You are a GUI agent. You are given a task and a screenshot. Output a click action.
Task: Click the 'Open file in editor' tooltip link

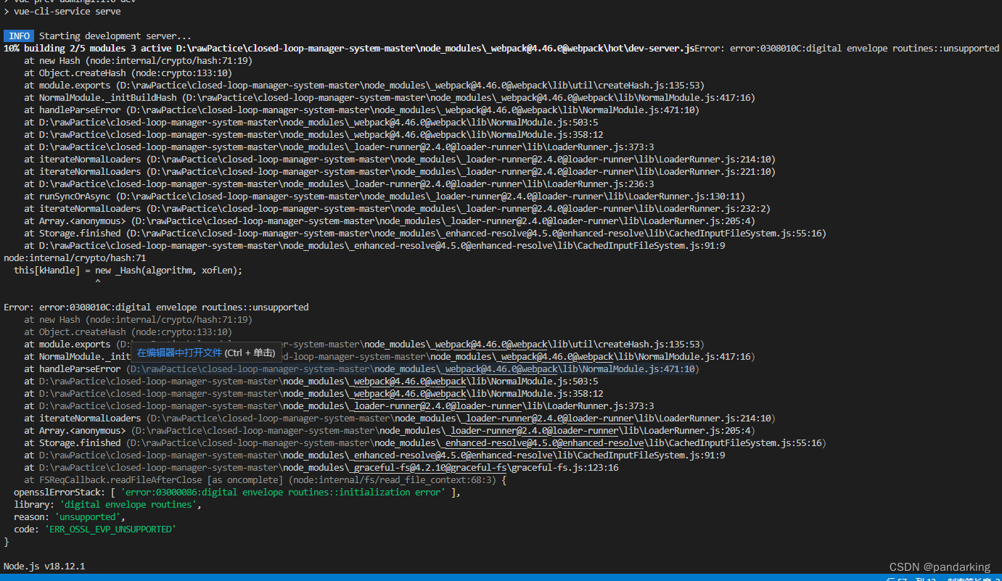point(179,353)
